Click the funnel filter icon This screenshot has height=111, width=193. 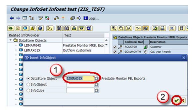click(82, 28)
